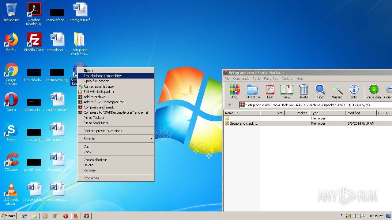Choose Compress and email... entry

click(x=116, y=107)
